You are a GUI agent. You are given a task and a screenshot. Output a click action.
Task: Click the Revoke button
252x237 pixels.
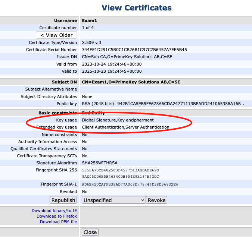click(x=156, y=200)
